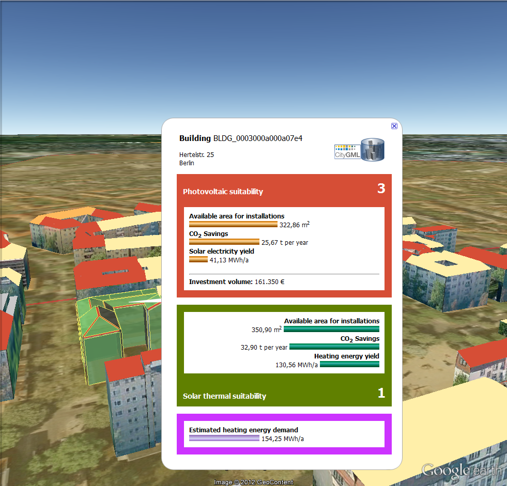507x486 pixels.
Task: Click the 154,25 MWh/a value
Action: (283, 439)
